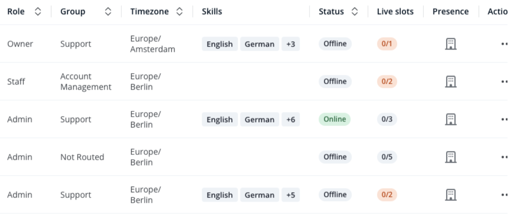The width and height of the screenshot is (512, 221).
Task: Click presence building icon for the Online admin
Action: tap(451, 119)
